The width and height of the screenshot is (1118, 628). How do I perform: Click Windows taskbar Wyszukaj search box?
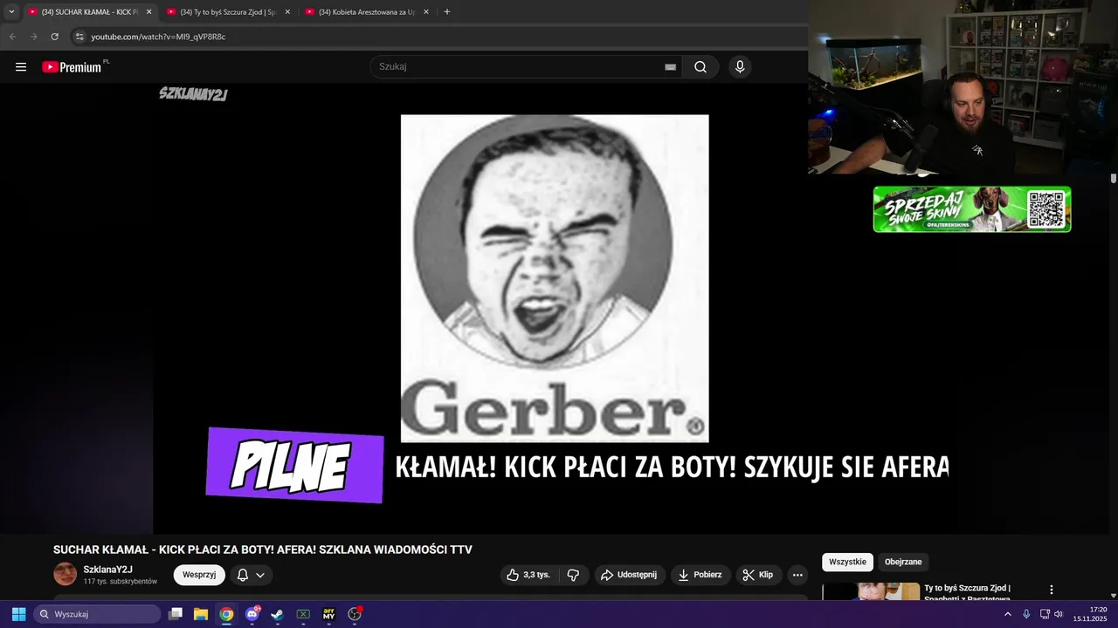97,614
